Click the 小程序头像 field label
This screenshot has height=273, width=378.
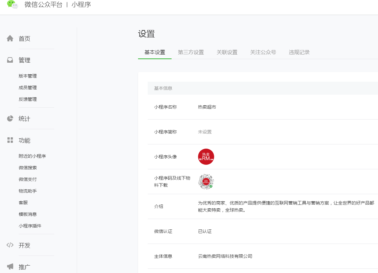click(165, 156)
